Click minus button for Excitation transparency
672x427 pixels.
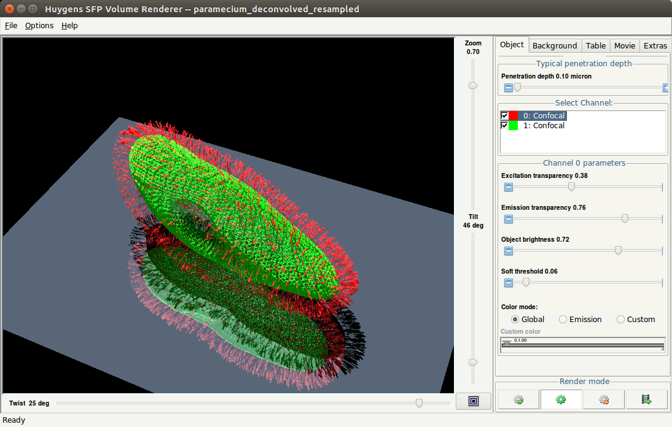tap(509, 187)
